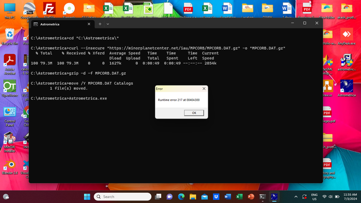
Task: Open File Explorer from taskbar
Action: (x=193, y=197)
